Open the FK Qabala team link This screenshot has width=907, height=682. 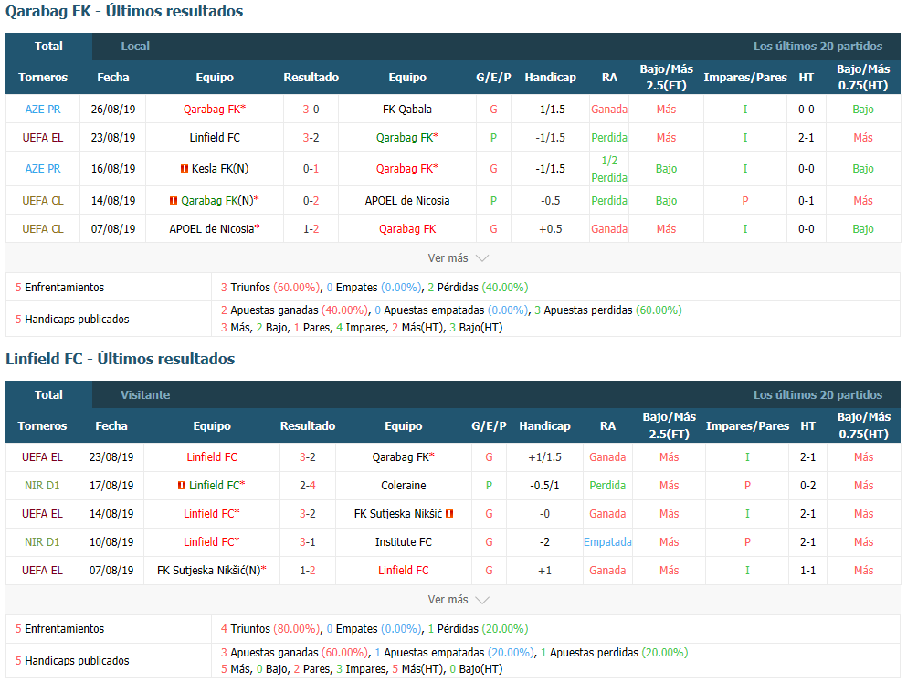[x=407, y=110]
